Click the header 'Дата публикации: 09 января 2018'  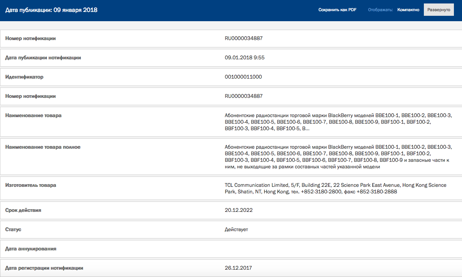point(51,10)
